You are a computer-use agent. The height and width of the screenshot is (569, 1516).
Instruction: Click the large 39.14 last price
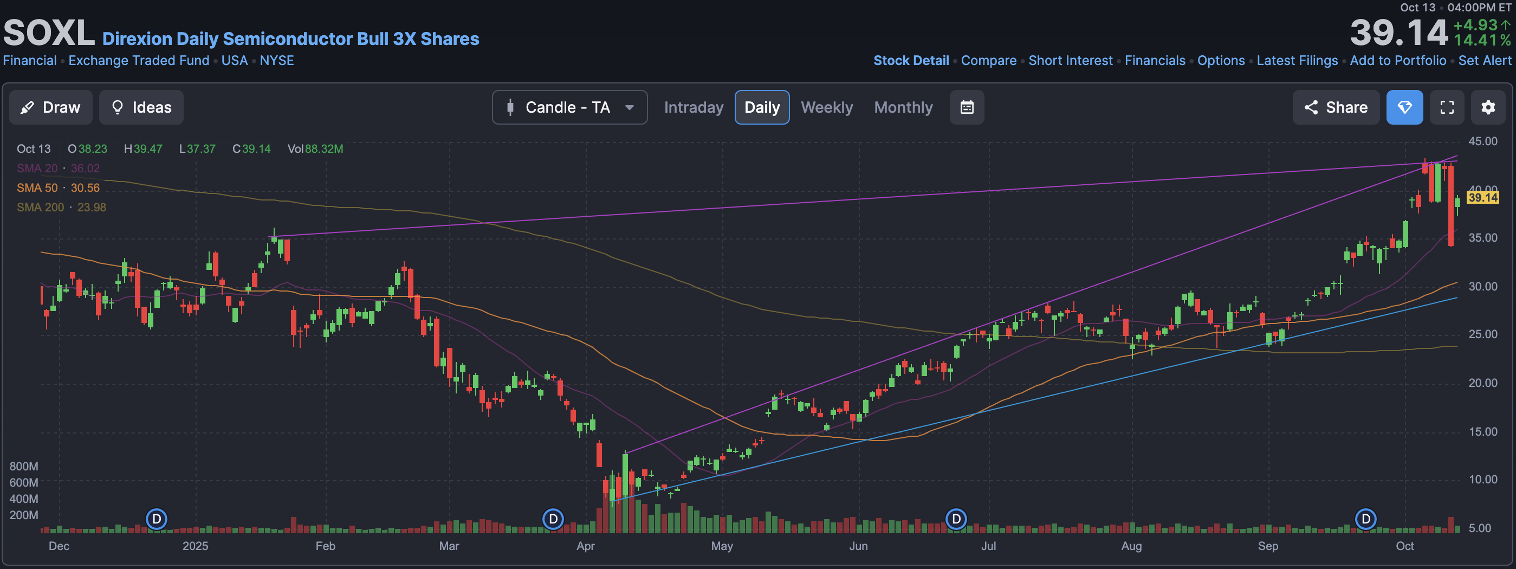pyautogui.click(x=1398, y=33)
